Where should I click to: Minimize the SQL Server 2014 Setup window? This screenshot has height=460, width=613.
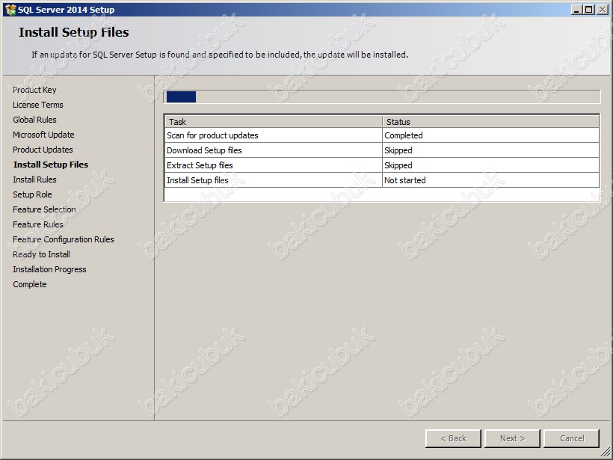point(576,10)
